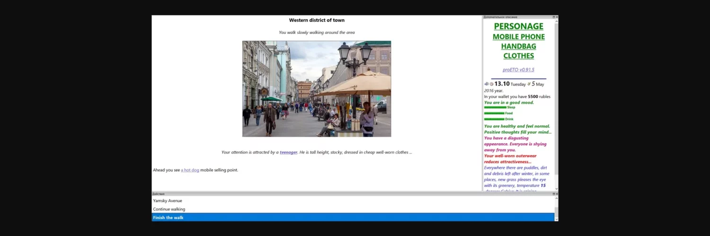Image resolution: width=710 pixels, height=236 pixels.
Task: Click the 'a hot dog' link
Action: pyautogui.click(x=190, y=170)
